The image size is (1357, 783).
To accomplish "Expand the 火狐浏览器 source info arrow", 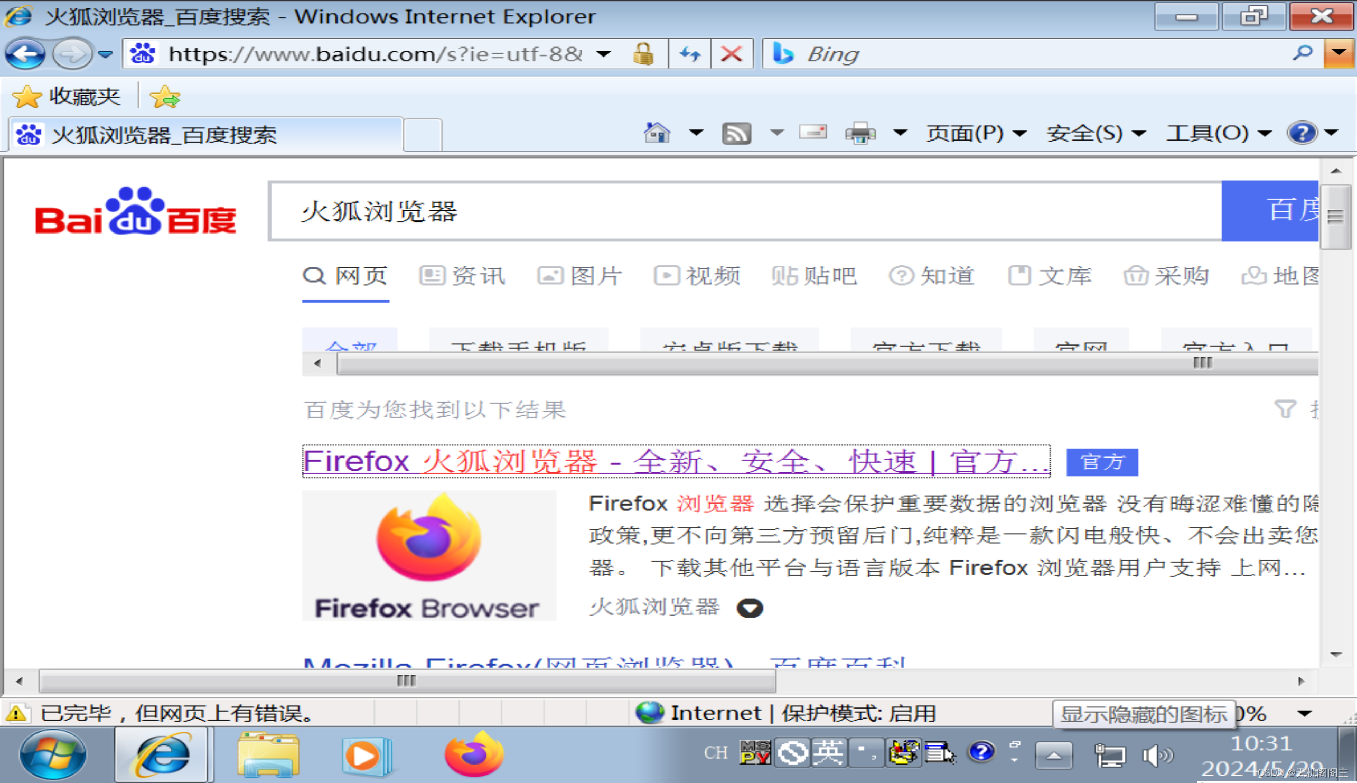I will (x=750, y=608).
